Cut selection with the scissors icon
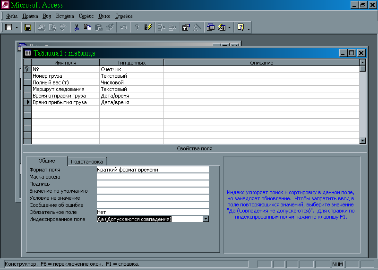The width and height of the screenshot is (378, 270). tap(77, 27)
